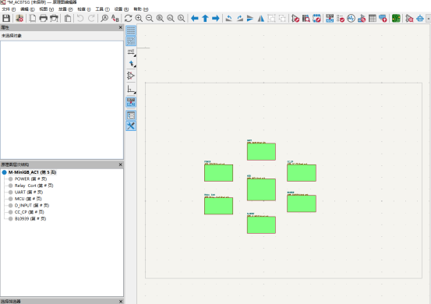The width and height of the screenshot is (431, 304).
Task: Zoom out of the schematic
Action: point(150,19)
